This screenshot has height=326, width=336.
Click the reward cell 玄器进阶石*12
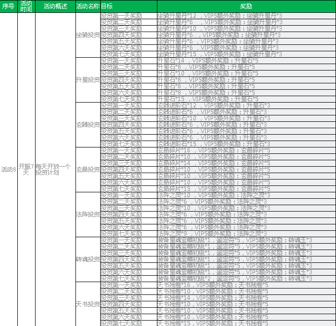click(246, 106)
